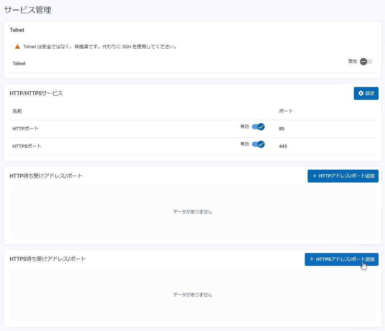The height and width of the screenshot is (331, 385).
Task: Click the HTTP/HTTPSサービス section title
Action: 36,93
